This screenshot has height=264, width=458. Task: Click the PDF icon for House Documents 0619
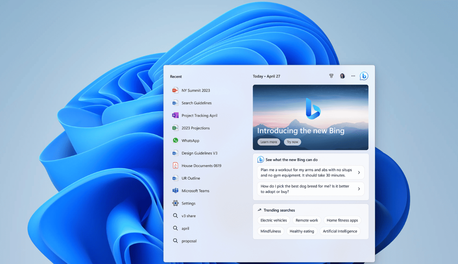(x=175, y=166)
